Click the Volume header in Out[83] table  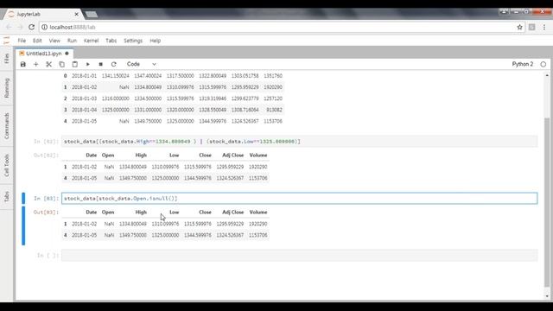pos(258,213)
